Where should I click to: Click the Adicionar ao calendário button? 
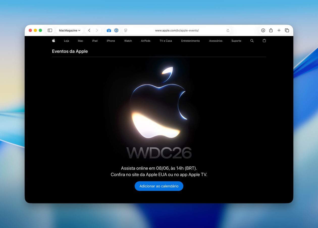pos(159,186)
